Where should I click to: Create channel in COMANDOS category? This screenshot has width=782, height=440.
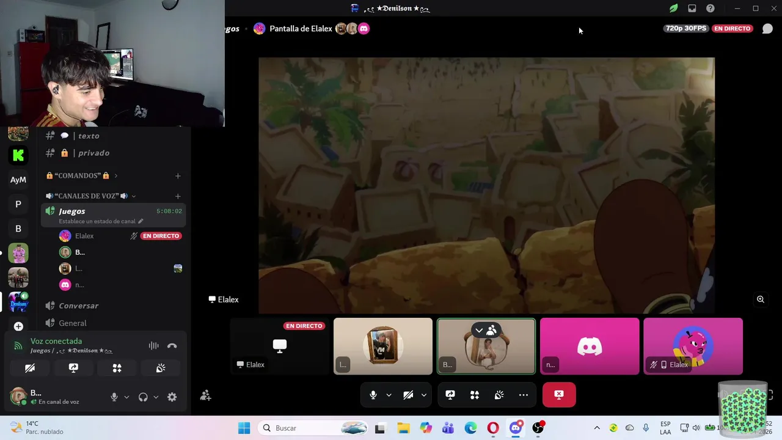click(178, 175)
